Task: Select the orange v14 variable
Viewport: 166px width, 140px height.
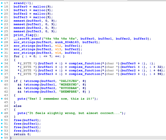Action: 58,53
